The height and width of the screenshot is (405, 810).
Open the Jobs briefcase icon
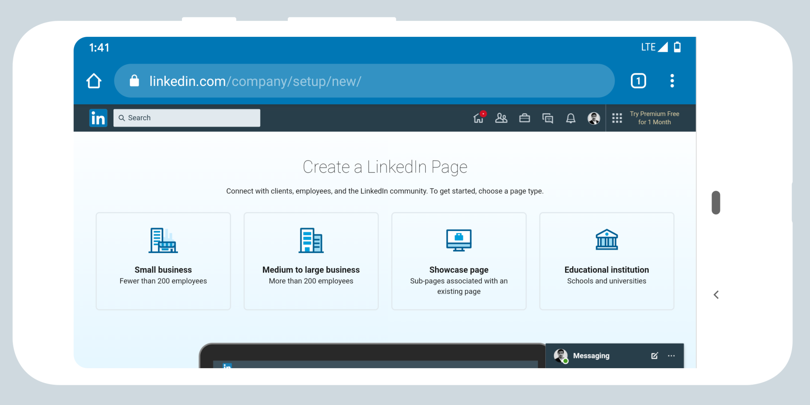point(524,118)
